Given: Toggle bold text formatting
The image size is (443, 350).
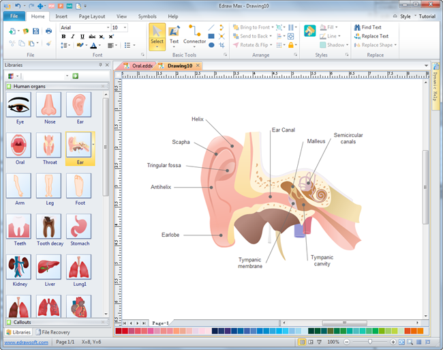Looking at the screenshot, I should 63,37.
